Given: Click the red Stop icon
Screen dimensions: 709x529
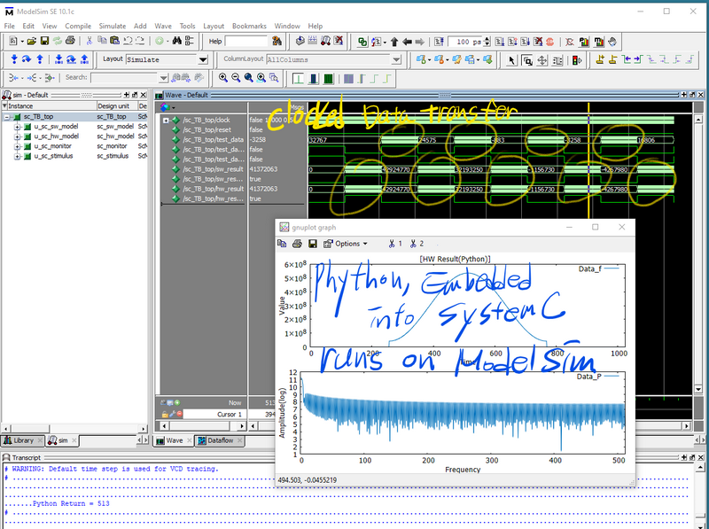Looking at the screenshot, I should [549, 42].
